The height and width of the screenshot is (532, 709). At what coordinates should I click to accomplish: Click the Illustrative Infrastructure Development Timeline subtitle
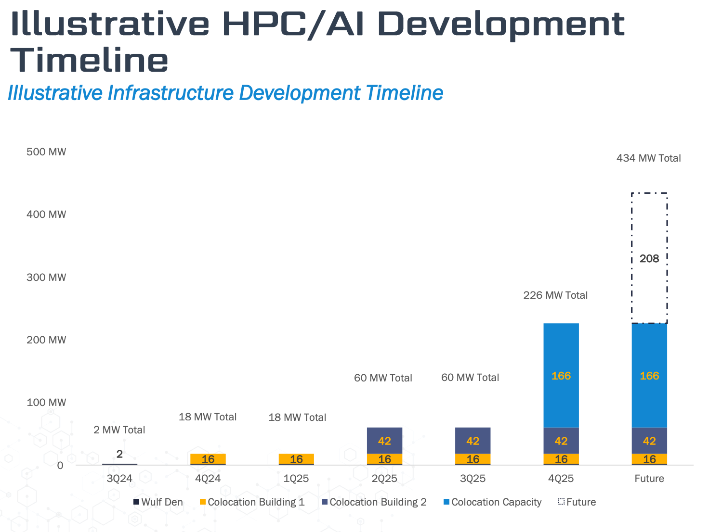(x=225, y=93)
